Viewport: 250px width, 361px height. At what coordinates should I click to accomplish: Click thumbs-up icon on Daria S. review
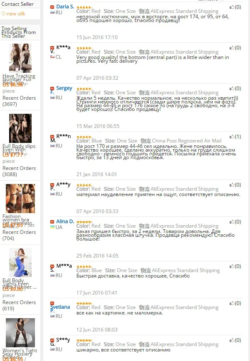232,7
